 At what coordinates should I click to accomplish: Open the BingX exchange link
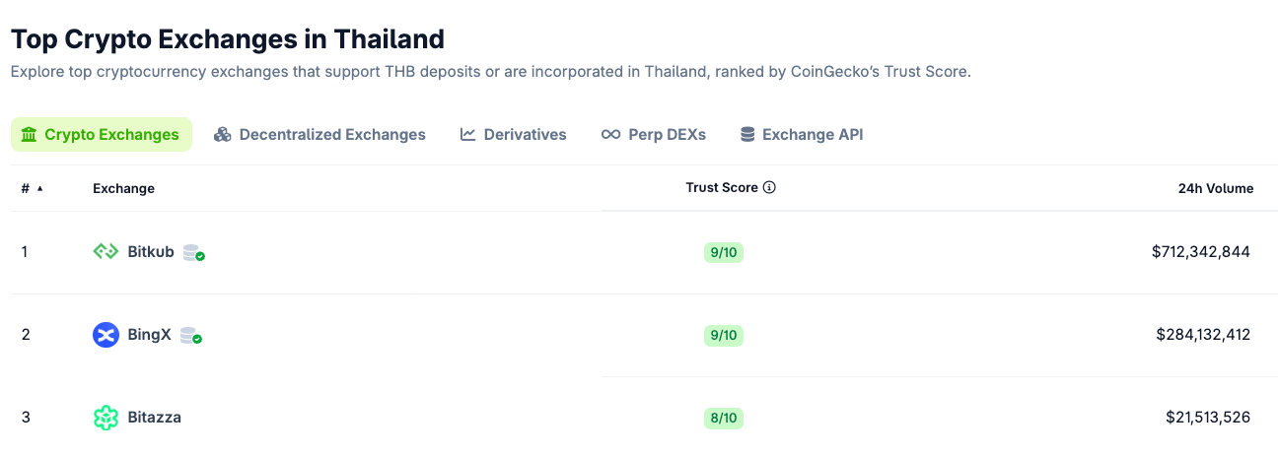(x=149, y=335)
